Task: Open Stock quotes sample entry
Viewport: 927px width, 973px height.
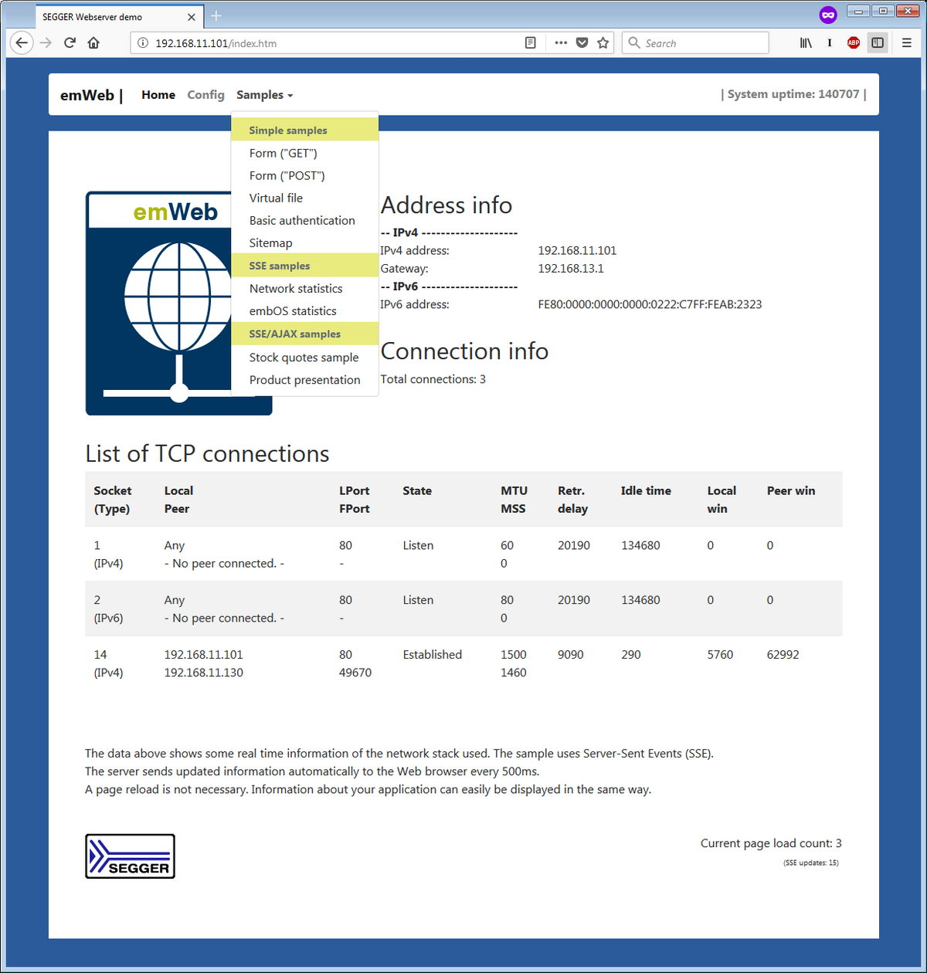Action: [304, 358]
